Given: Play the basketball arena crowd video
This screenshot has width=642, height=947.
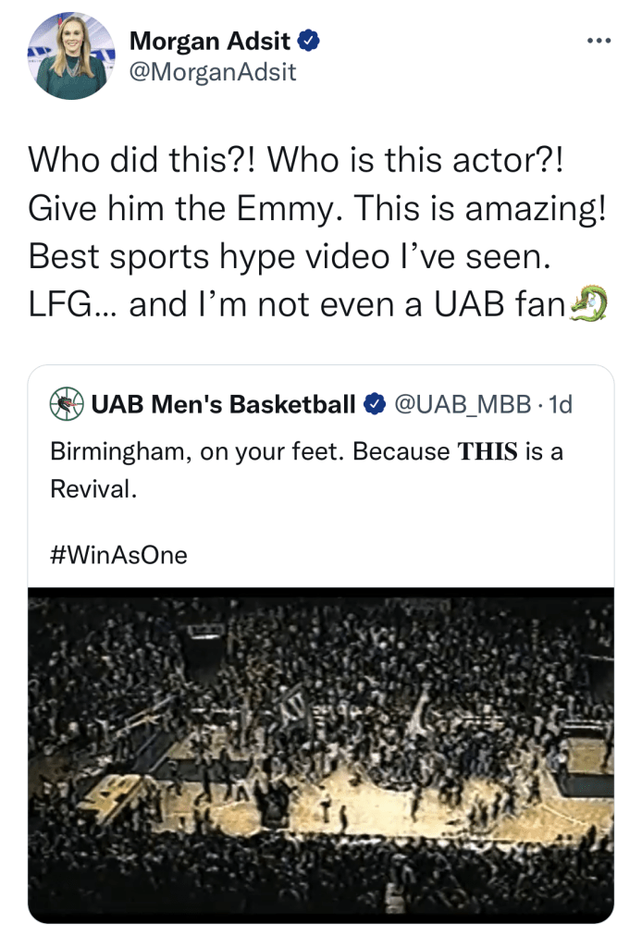Looking at the screenshot, I should click(320, 755).
